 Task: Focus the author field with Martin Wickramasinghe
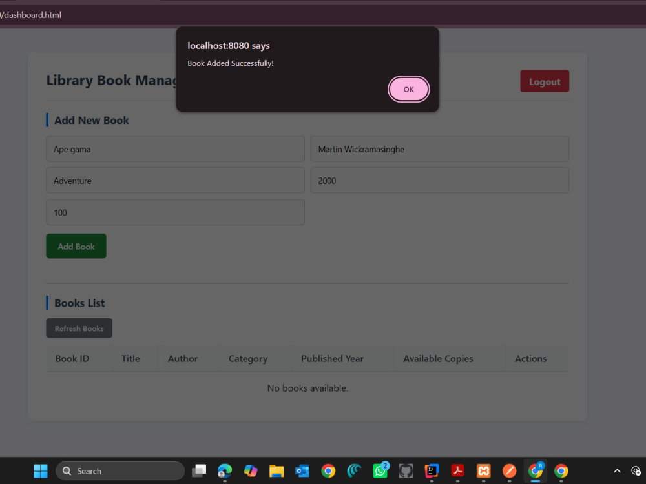(x=439, y=149)
